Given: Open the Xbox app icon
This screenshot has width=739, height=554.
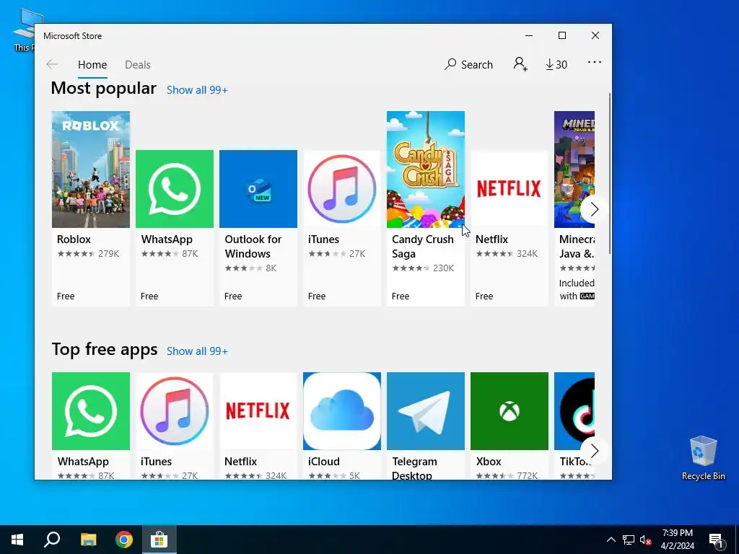Looking at the screenshot, I should pyautogui.click(x=509, y=411).
